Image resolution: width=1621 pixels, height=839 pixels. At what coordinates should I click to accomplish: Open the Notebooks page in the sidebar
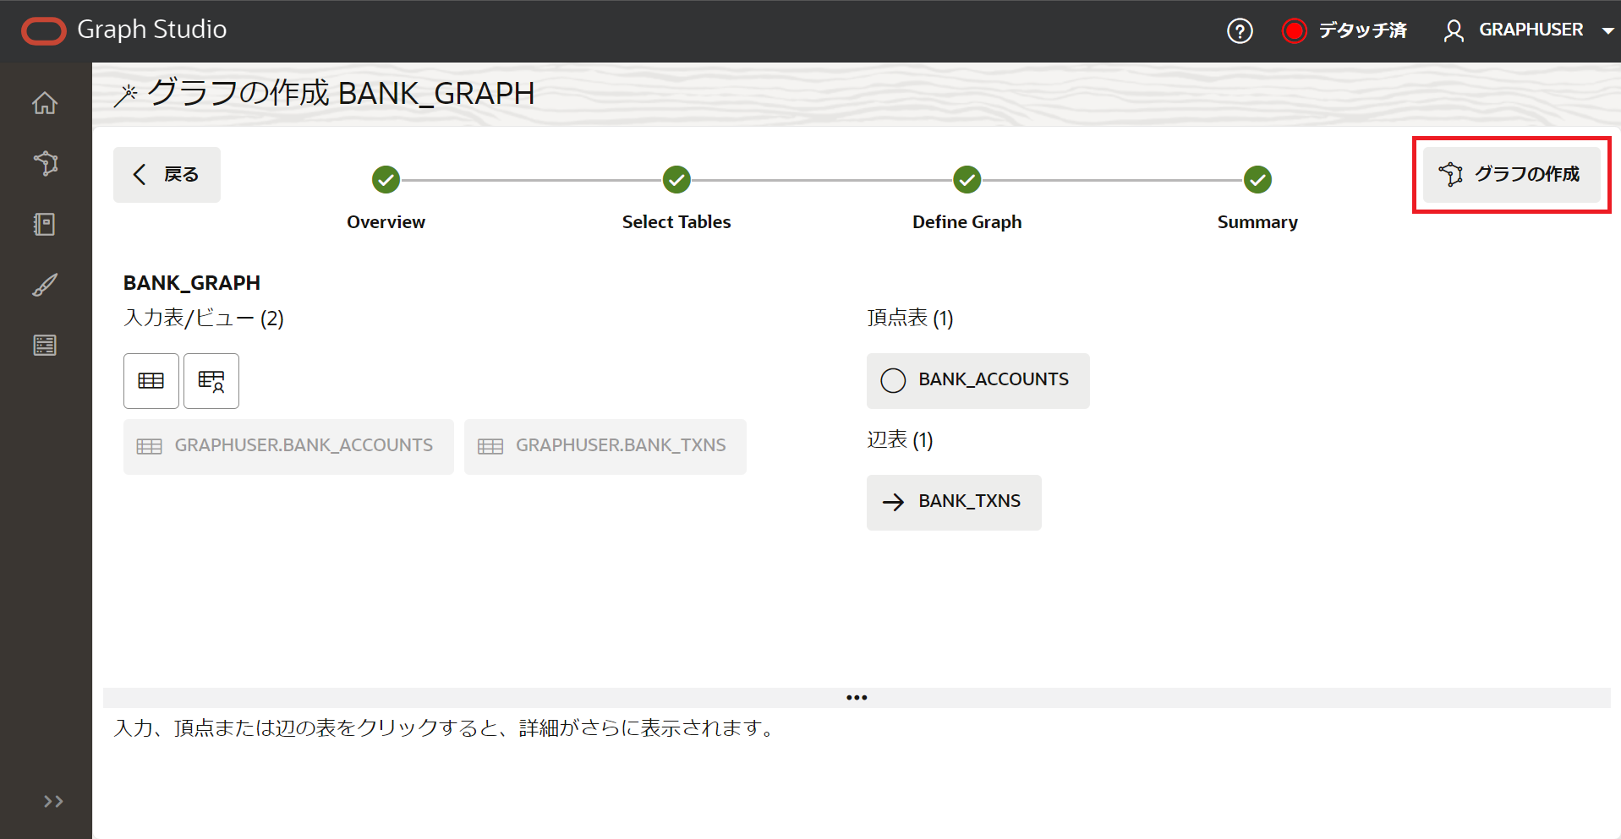[x=45, y=224]
